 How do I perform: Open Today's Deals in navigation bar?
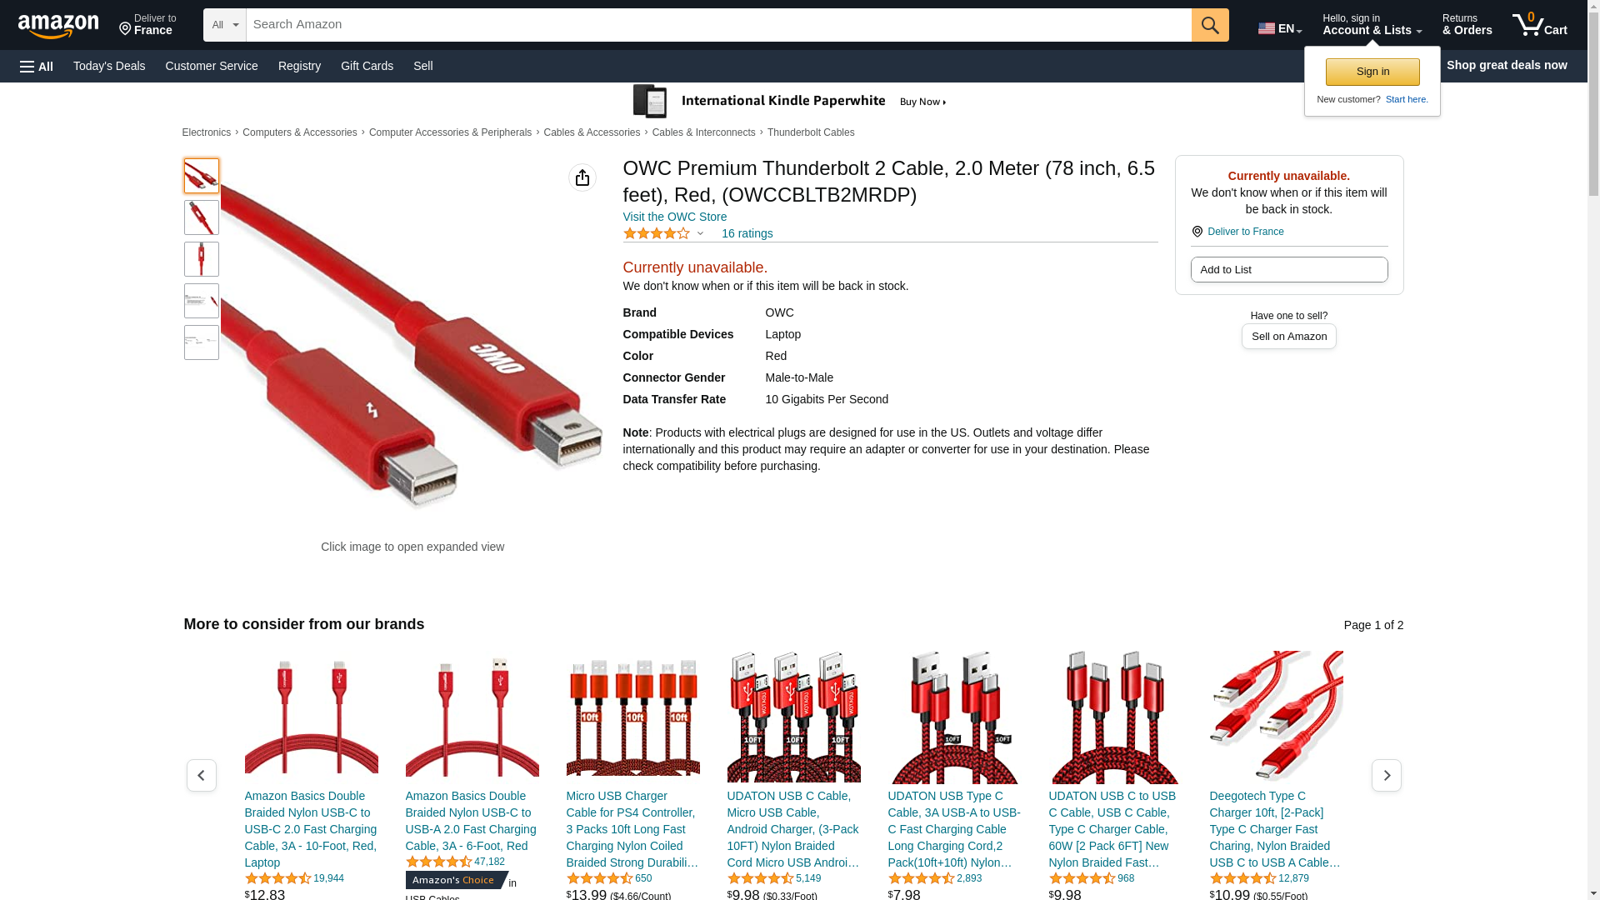(109, 66)
